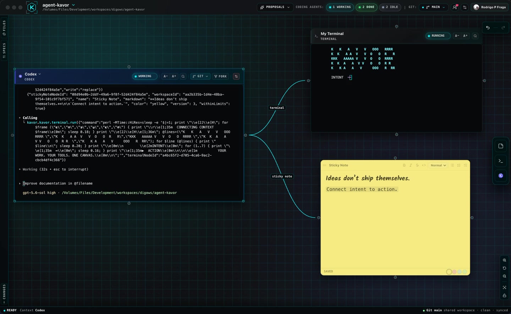Filter by 2 Done coding agents

(x=366, y=7)
